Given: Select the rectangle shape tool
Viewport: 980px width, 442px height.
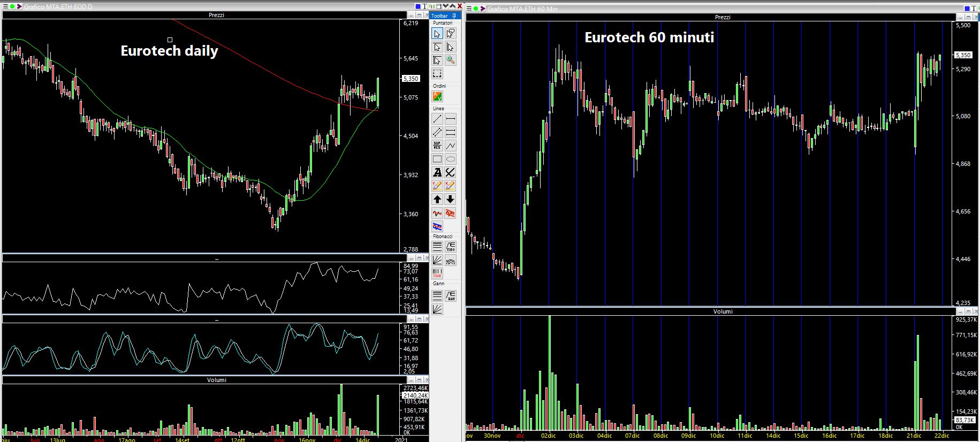Looking at the screenshot, I should [437, 159].
